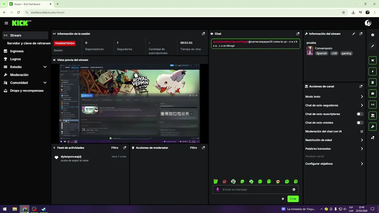Open Moderación del chat con IA external link
Image resolution: width=379 pixels, height=213 pixels.
pyautogui.click(x=362, y=131)
